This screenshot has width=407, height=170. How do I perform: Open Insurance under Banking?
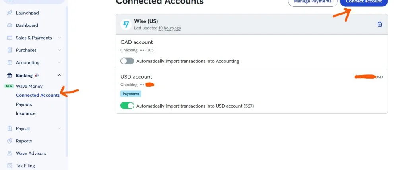click(25, 113)
